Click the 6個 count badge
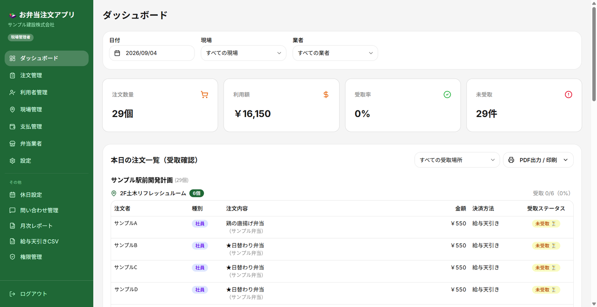The height and width of the screenshot is (307, 597). [x=197, y=193]
